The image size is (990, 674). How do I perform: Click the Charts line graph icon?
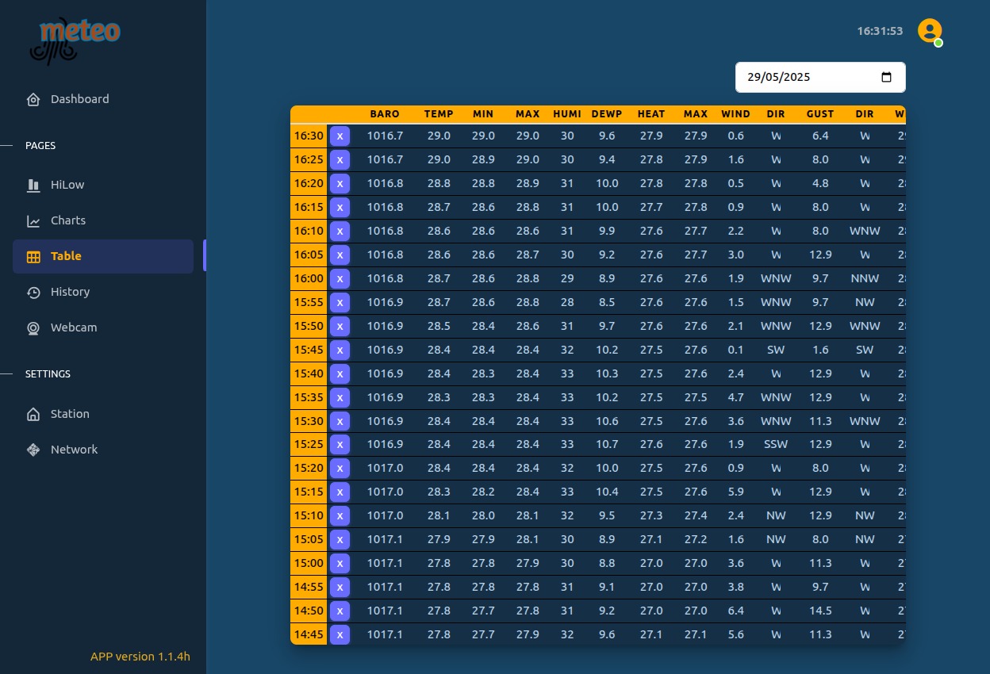33,220
